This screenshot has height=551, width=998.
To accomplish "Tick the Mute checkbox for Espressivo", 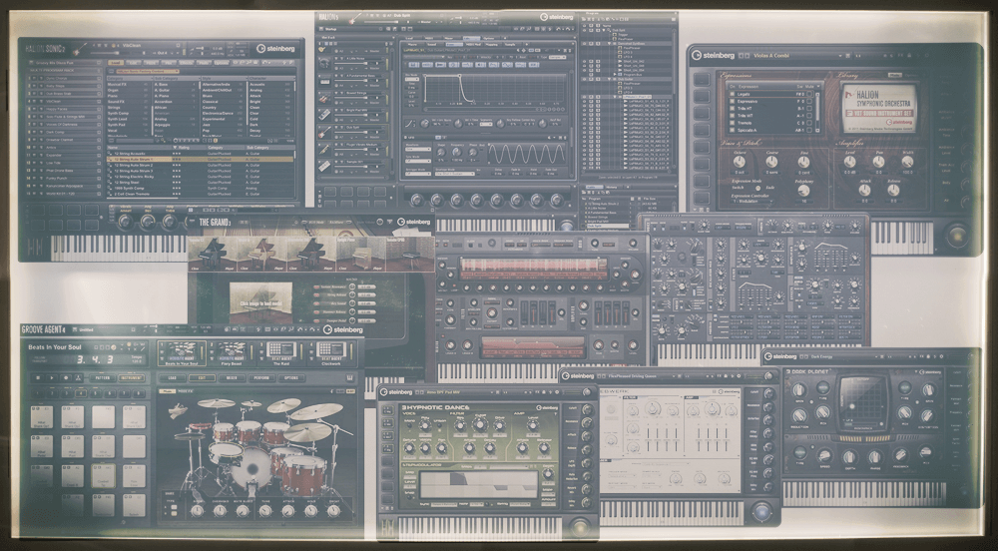I will tap(809, 101).
